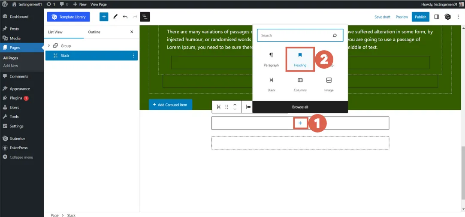The width and height of the screenshot is (465, 217).
Task: Open Comments in the sidebar
Action: click(19, 76)
